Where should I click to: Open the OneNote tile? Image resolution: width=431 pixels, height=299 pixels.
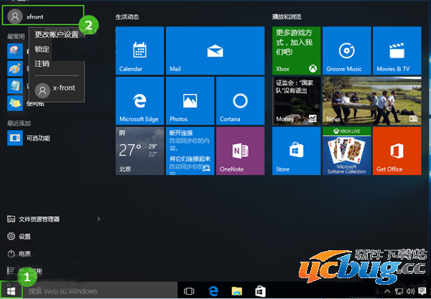[x=240, y=151]
